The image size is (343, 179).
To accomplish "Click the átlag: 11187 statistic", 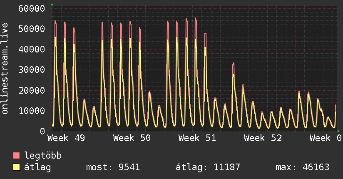I will [x=208, y=167].
